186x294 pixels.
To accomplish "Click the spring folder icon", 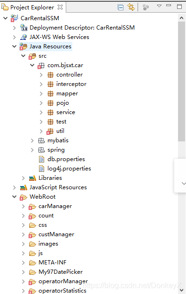I will (x=41, y=150).
